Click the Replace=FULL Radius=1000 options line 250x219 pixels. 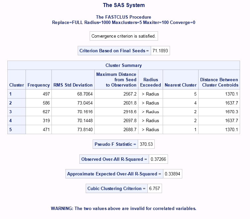(124, 22)
